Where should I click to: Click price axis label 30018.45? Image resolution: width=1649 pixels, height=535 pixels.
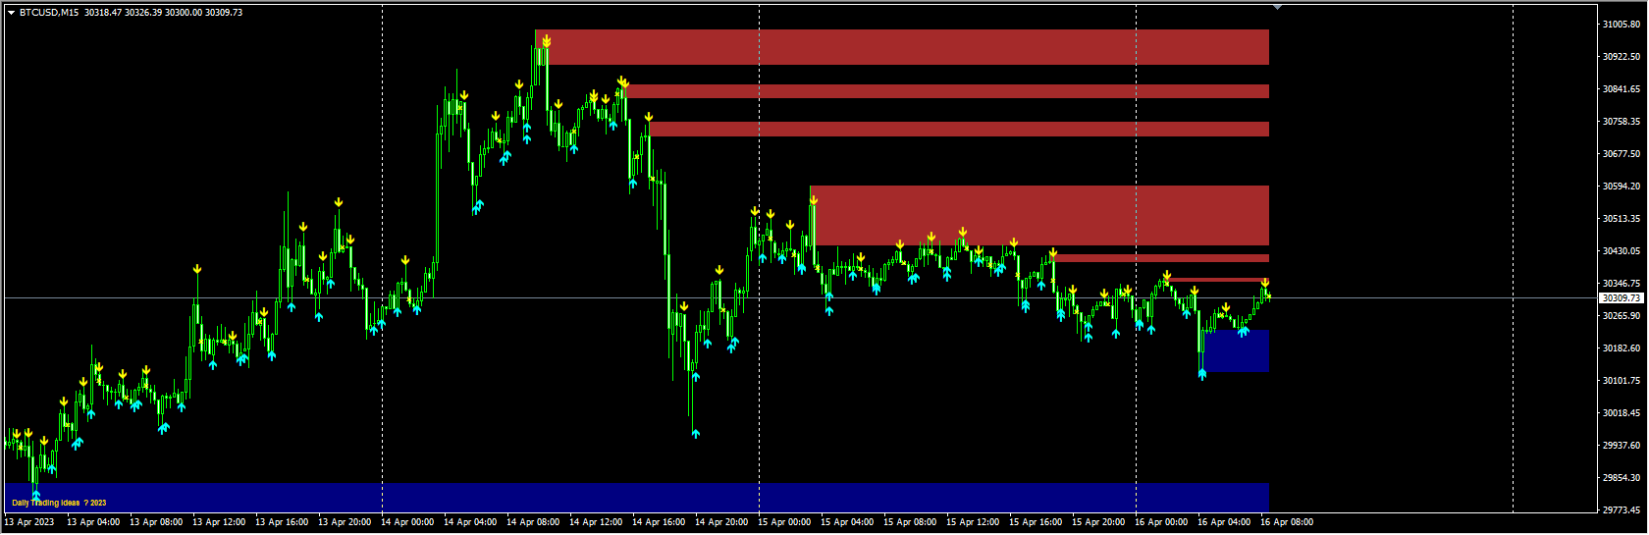(1622, 412)
